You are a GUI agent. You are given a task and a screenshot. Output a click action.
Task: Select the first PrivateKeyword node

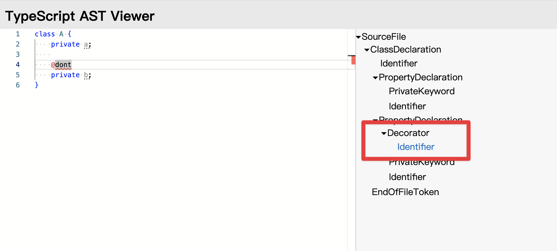coord(422,91)
